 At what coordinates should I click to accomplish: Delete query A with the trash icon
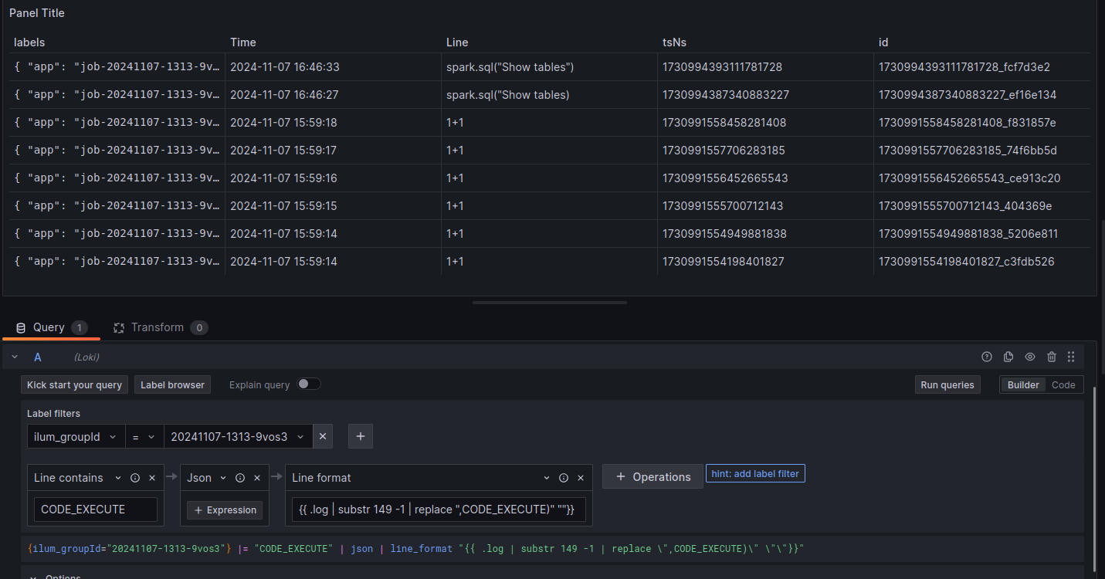[x=1052, y=357]
